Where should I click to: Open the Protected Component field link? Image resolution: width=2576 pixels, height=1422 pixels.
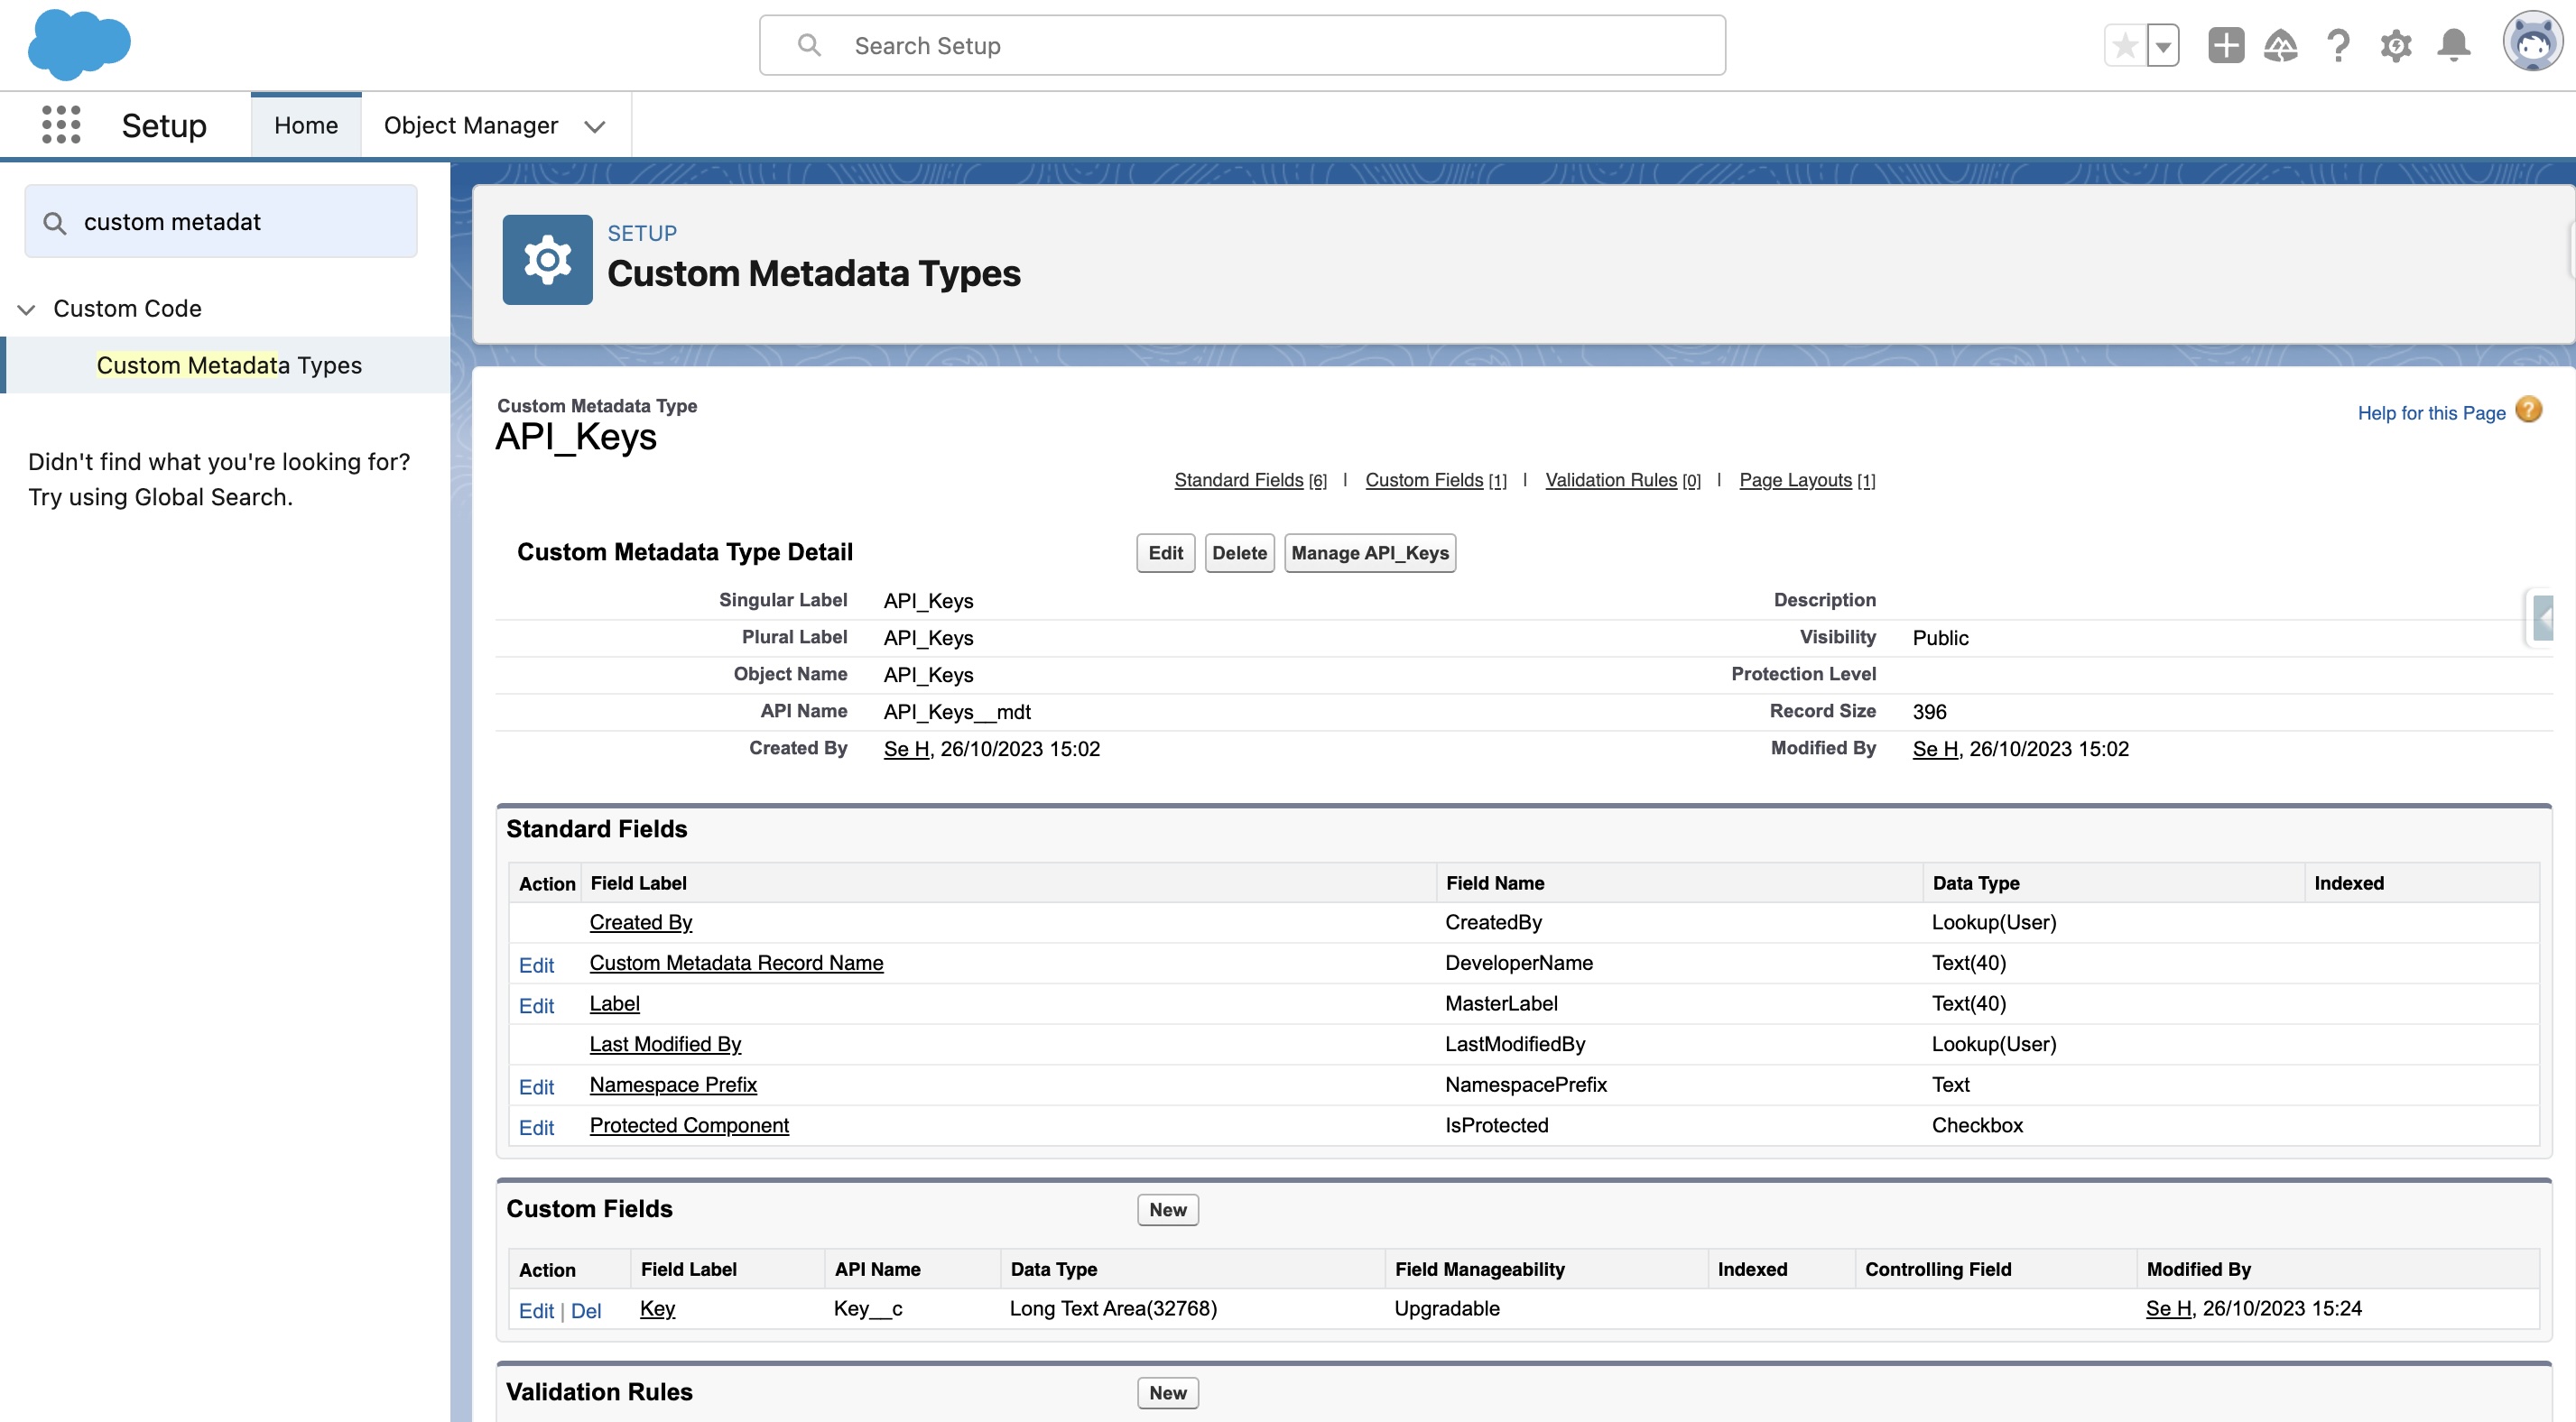pos(689,1125)
